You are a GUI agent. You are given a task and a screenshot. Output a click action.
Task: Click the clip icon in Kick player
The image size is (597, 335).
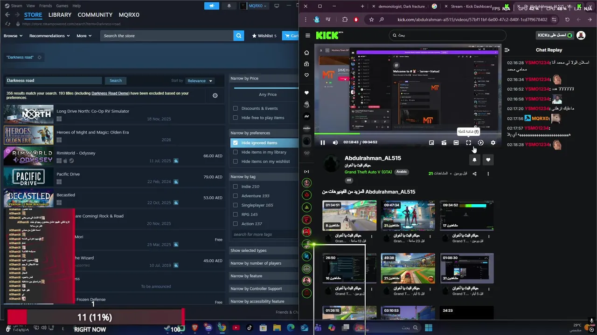point(444,143)
